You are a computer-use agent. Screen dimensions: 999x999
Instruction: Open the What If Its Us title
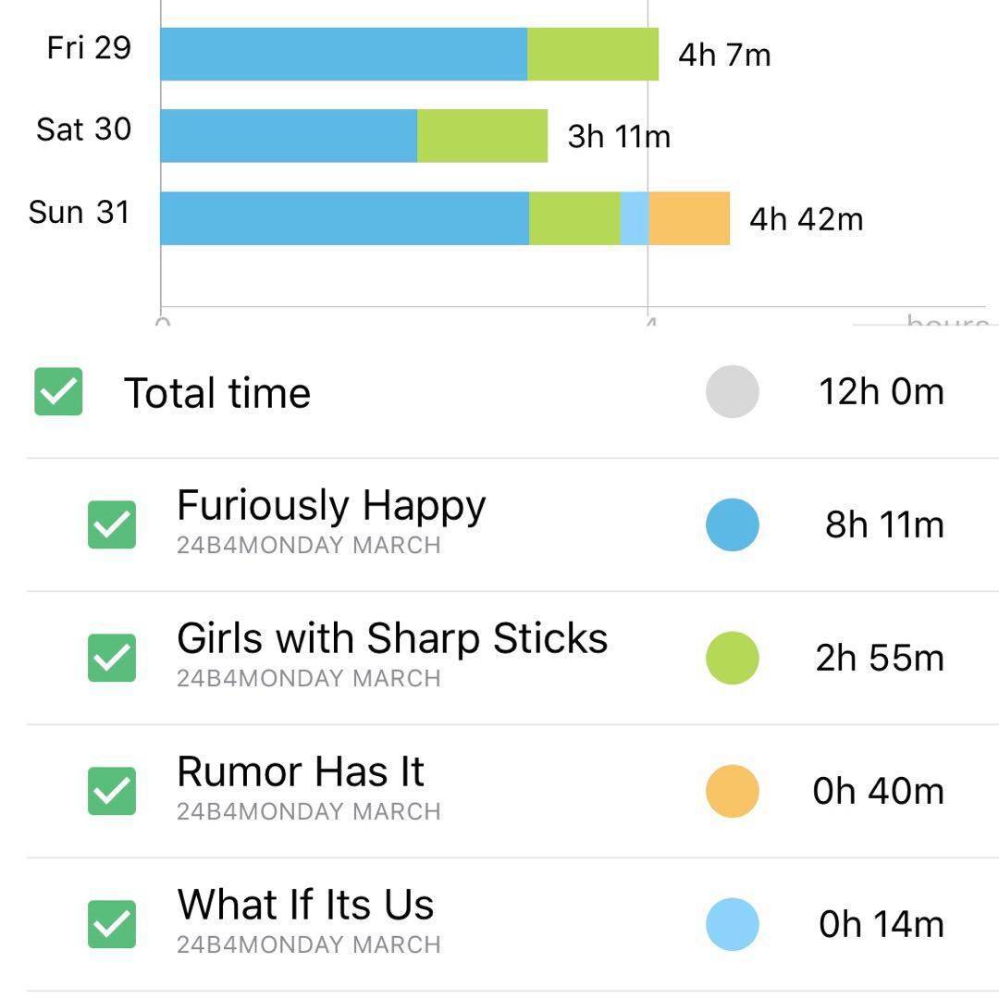click(305, 906)
